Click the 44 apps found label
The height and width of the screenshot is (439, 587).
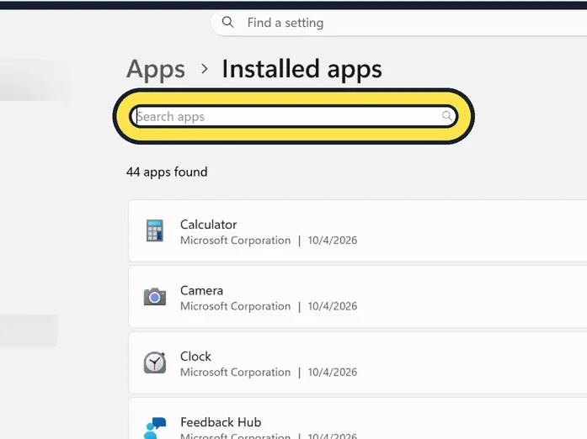(167, 172)
